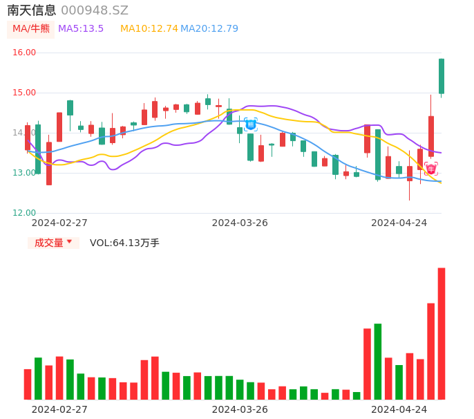Click the 15.00 price axis label
474x419 pixels.
click(x=24, y=93)
